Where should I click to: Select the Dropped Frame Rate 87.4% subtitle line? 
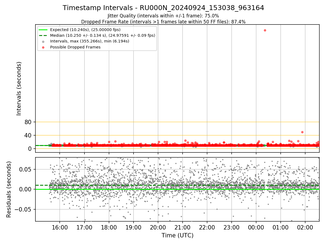pos(163,22)
